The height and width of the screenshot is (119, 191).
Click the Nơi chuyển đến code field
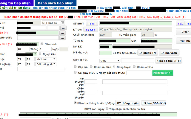[x=91, y=82]
